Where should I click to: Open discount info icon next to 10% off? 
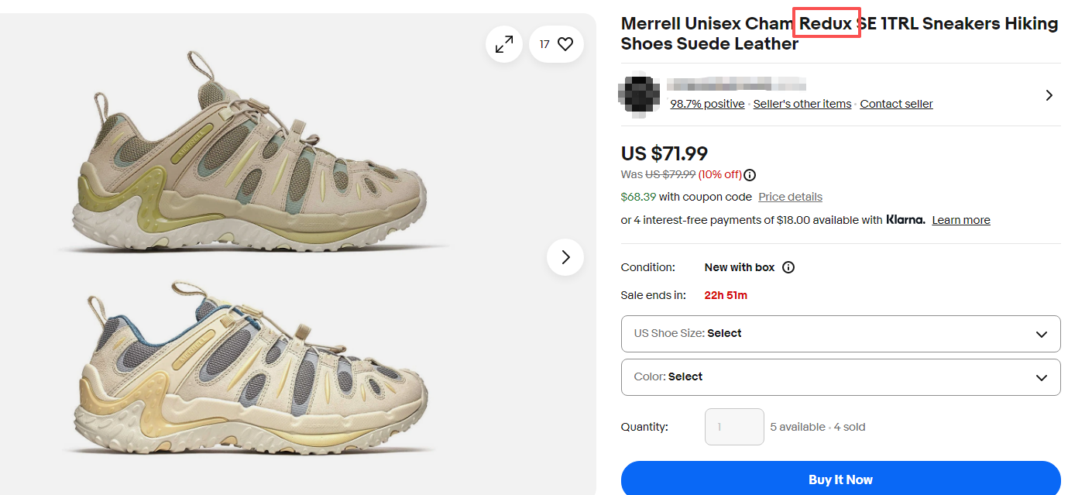tap(750, 175)
